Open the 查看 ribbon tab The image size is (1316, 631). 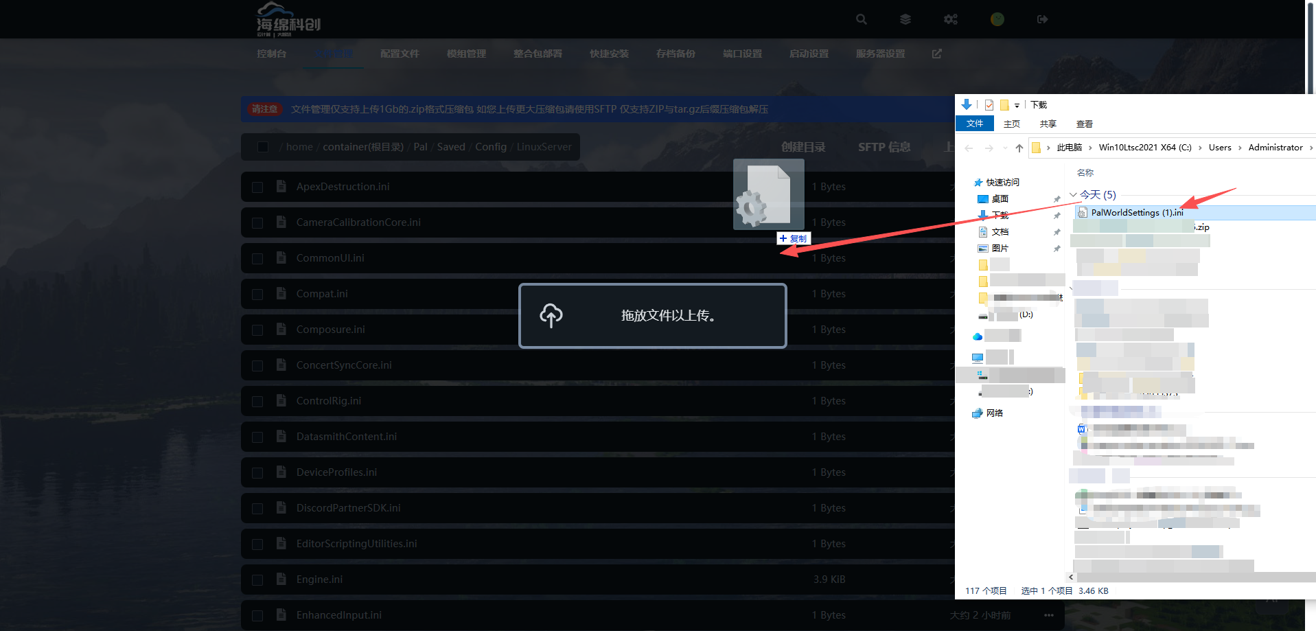[x=1085, y=124]
